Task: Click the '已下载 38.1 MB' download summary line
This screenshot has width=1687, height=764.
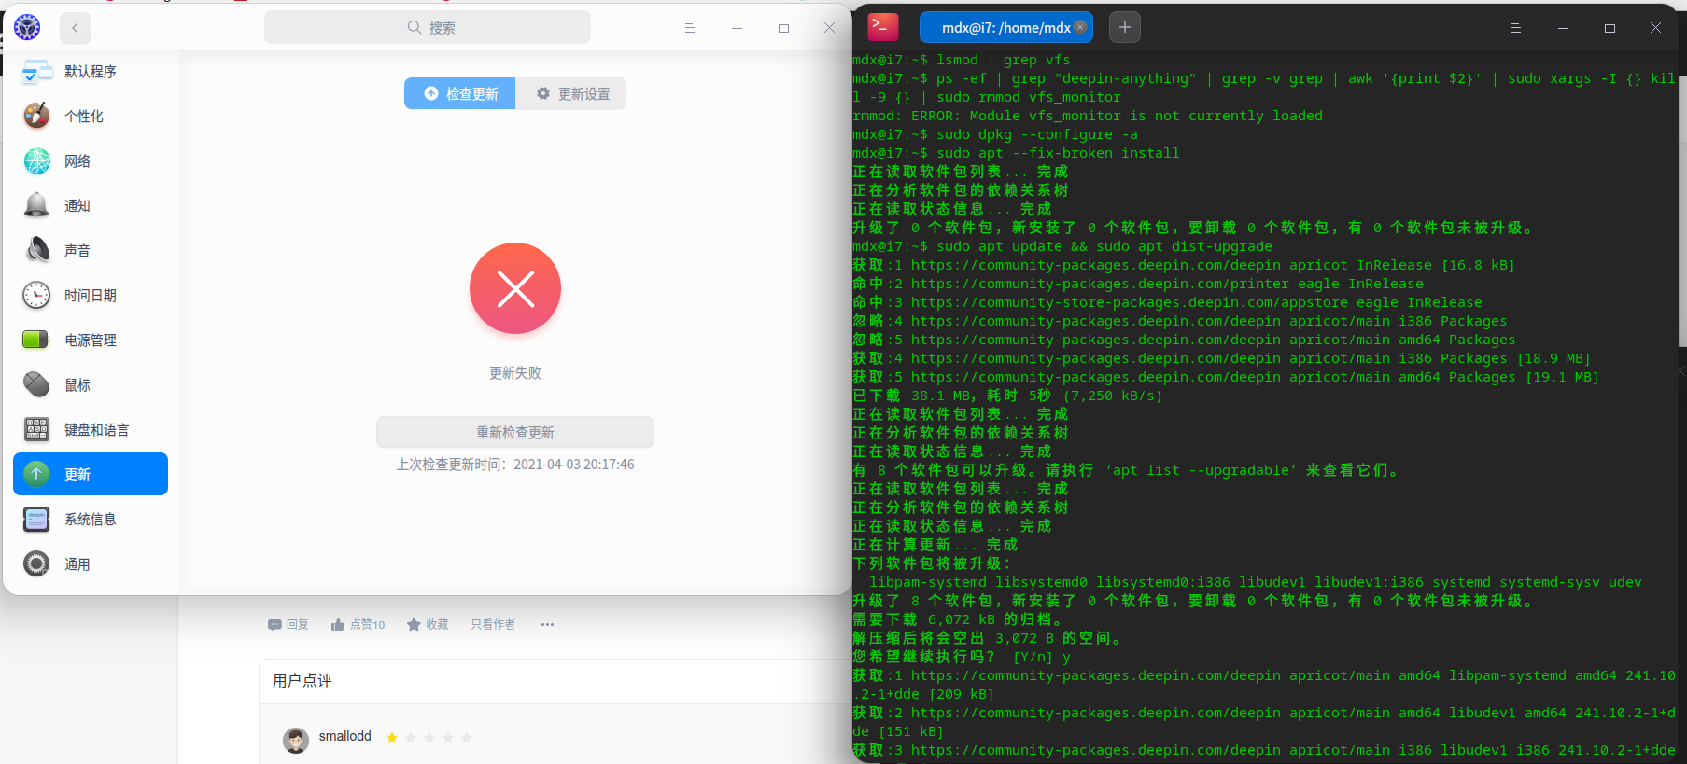Action: pyautogui.click(x=1007, y=396)
